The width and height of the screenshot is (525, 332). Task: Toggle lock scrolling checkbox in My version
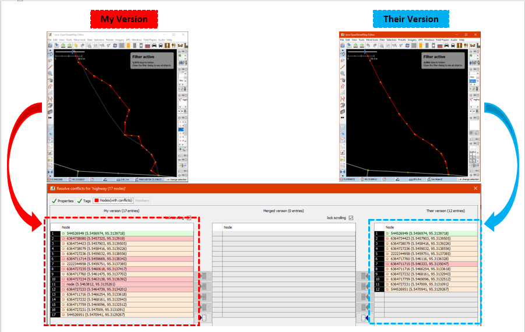[x=188, y=218]
